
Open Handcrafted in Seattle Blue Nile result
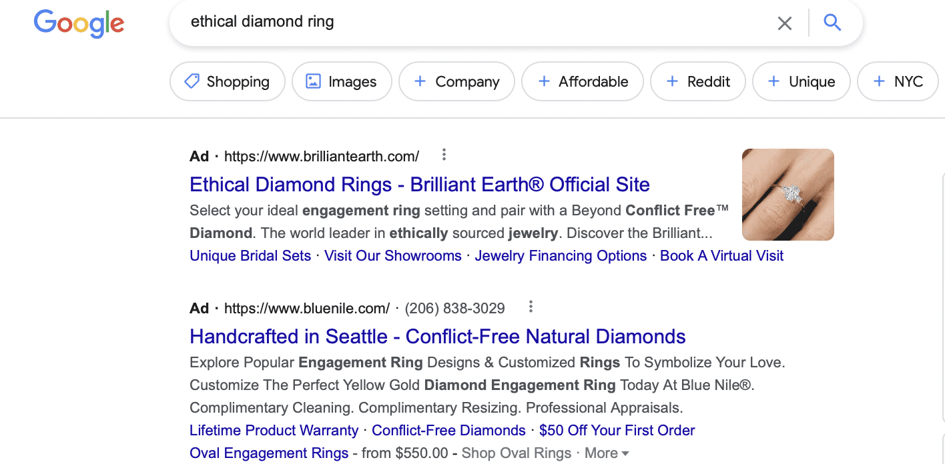[438, 336]
